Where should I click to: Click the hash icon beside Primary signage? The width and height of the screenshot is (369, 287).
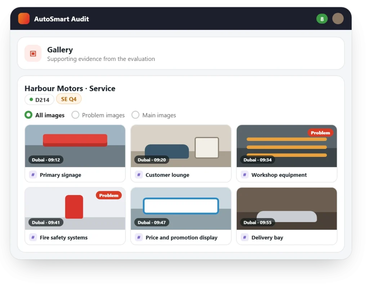[x=33, y=175]
